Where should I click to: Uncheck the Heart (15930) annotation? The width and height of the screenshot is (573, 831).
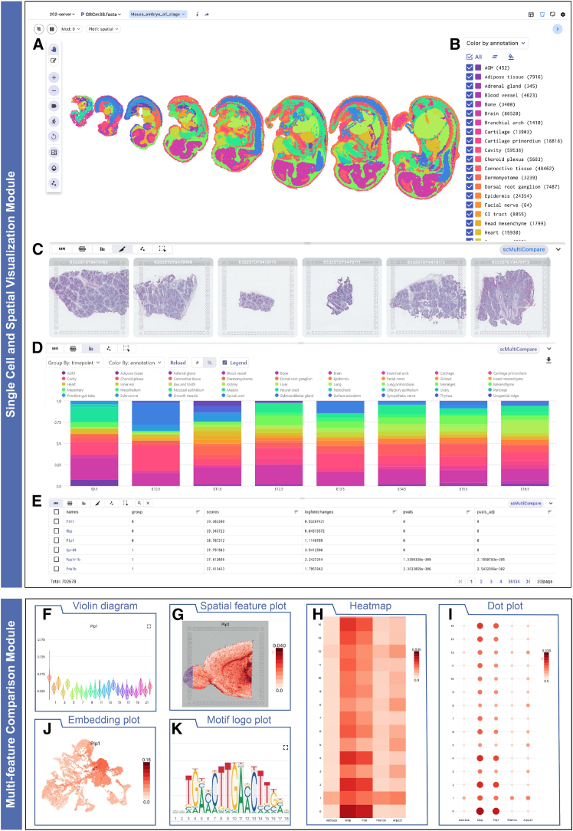[470, 232]
